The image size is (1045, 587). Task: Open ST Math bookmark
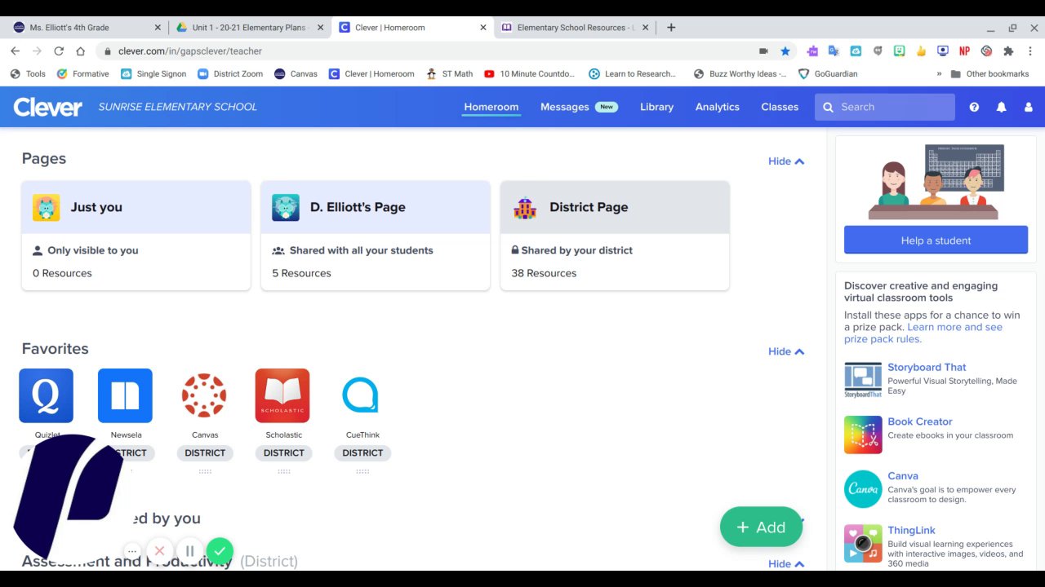click(450, 73)
